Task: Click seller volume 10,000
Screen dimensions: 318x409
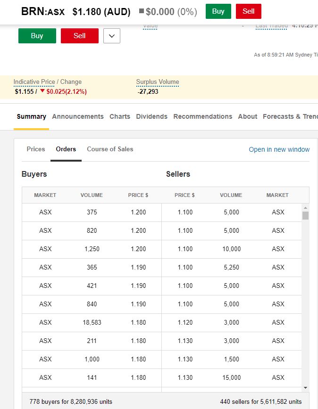Action: [x=232, y=249]
